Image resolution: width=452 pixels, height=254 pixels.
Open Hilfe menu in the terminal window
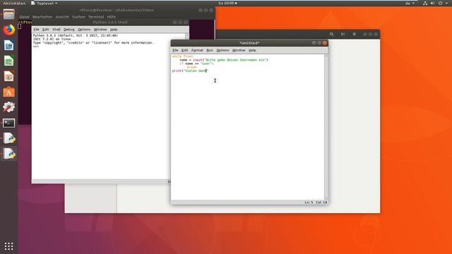click(x=112, y=17)
